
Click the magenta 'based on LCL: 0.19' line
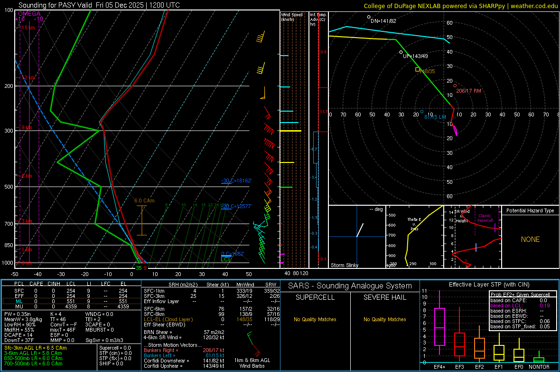point(520,305)
